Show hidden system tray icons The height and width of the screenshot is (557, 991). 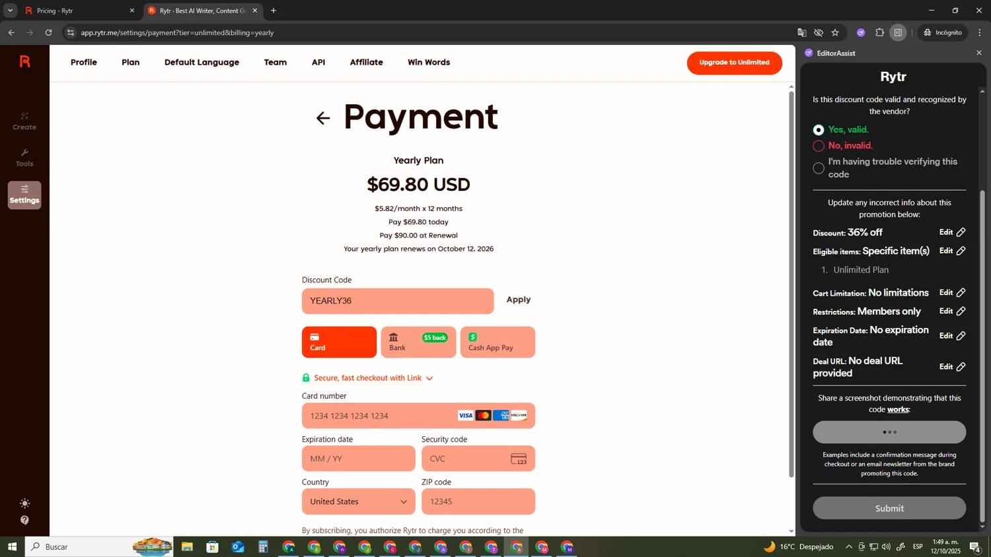849,546
